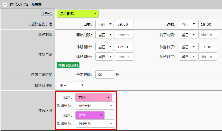
Task: Open the purple 欠勤 type dropdown
Action: point(90,115)
